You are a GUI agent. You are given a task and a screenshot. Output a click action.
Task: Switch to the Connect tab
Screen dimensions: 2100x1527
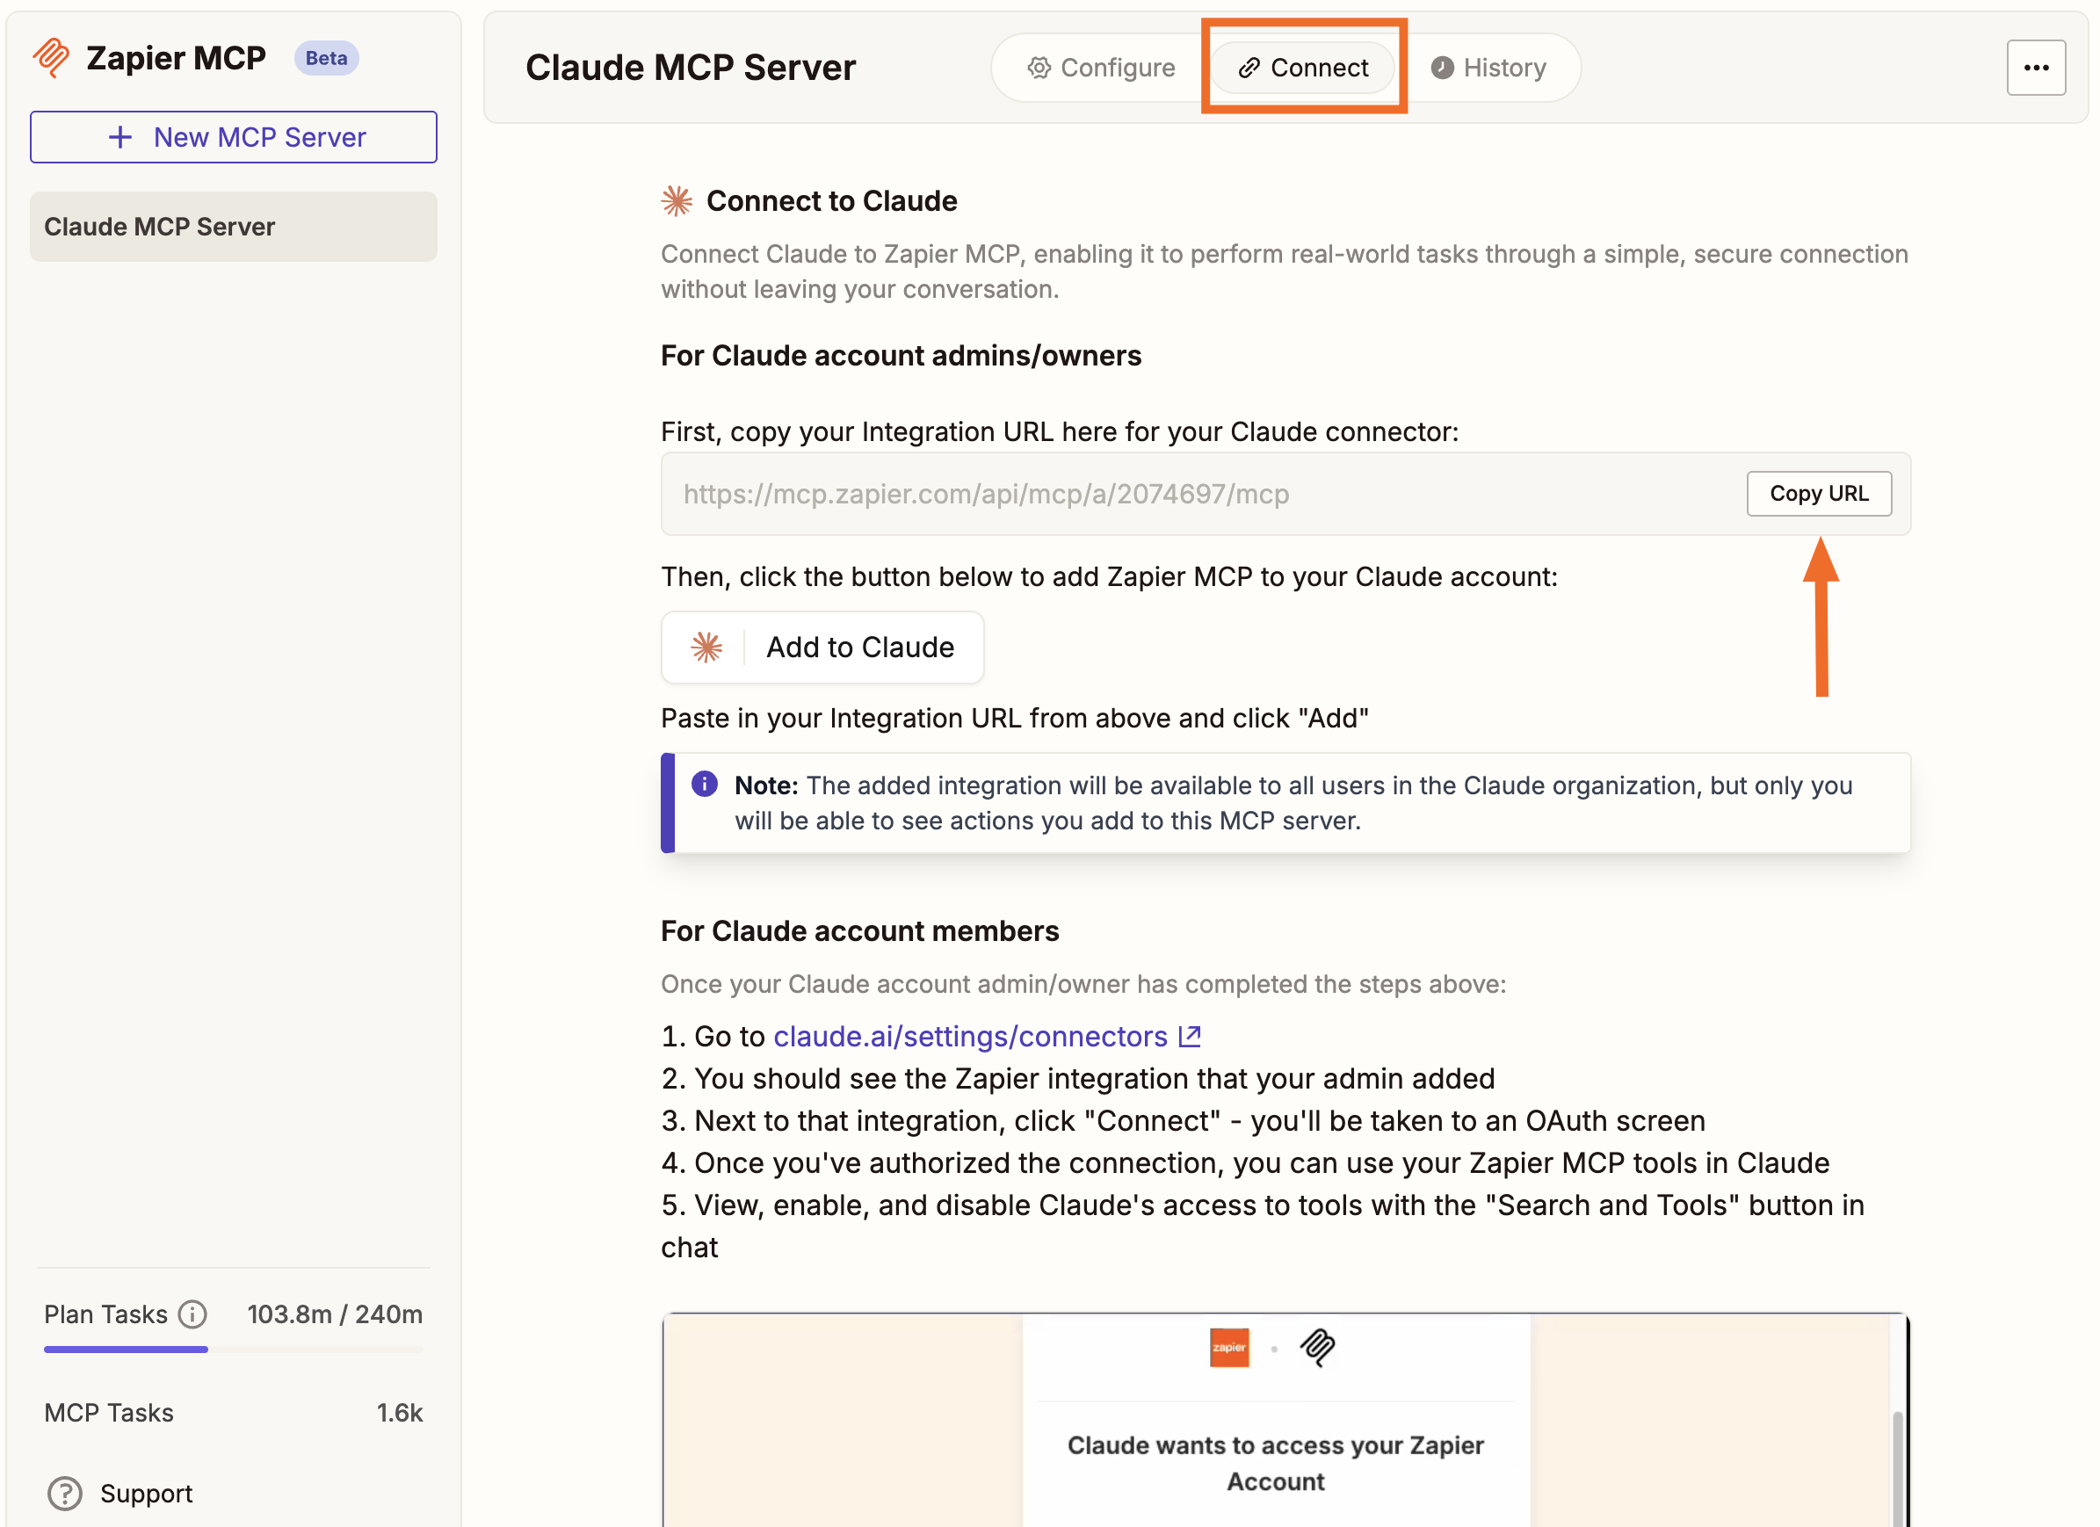point(1303,68)
